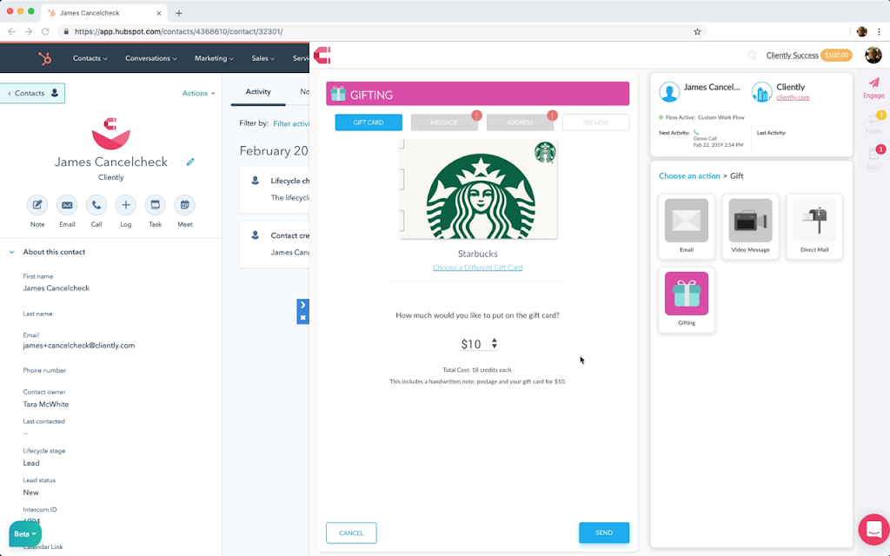Click the user avatar in Cliently header
The width and height of the screenshot is (890, 556).
[x=873, y=55]
